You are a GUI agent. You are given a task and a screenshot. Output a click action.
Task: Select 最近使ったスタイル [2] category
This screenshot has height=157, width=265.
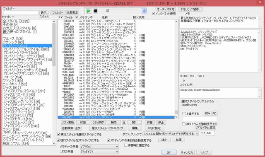tap(19, 31)
